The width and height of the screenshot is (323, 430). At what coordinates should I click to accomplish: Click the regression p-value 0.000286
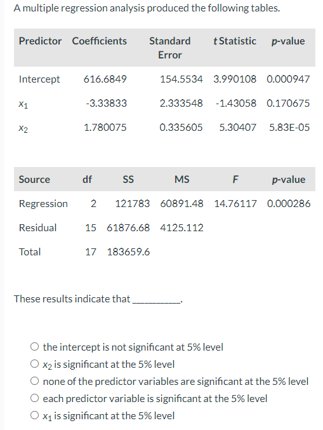(289, 203)
